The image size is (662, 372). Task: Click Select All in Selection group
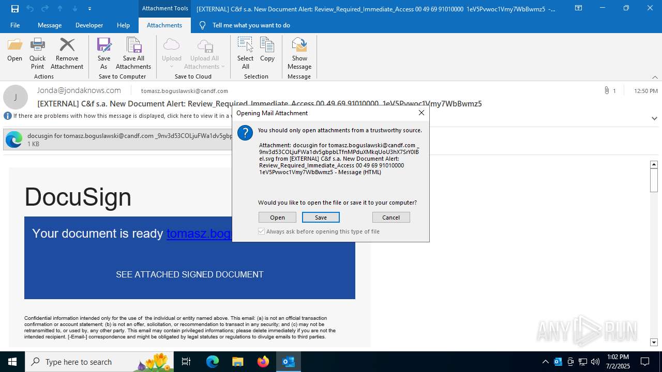[245, 54]
